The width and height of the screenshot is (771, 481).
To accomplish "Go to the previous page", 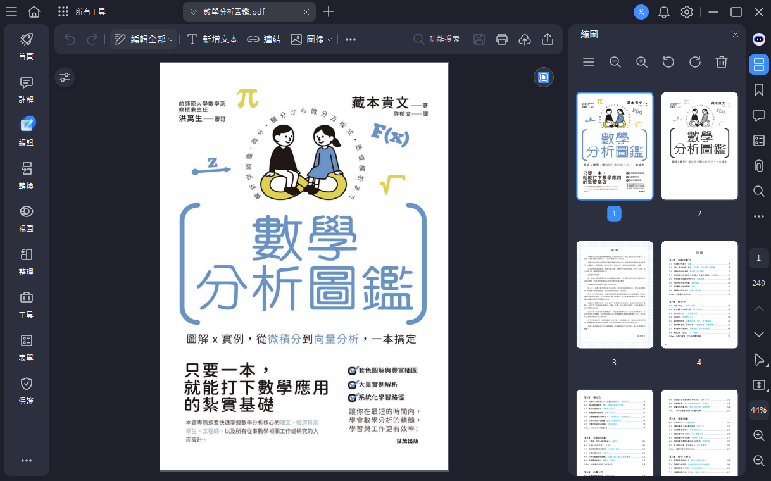I will (x=759, y=308).
